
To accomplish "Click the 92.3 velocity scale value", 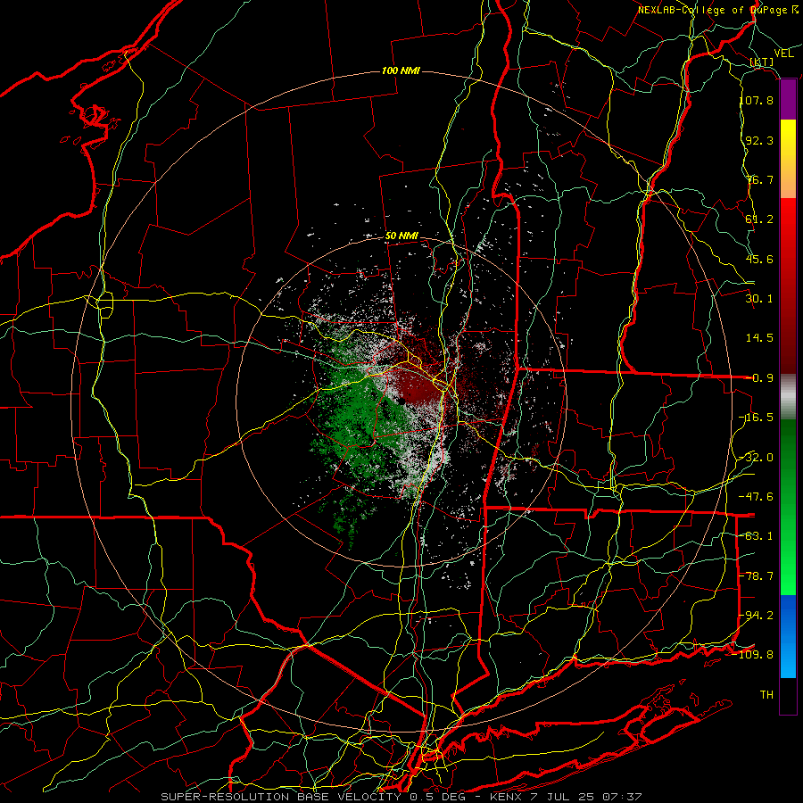I will tap(759, 140).
